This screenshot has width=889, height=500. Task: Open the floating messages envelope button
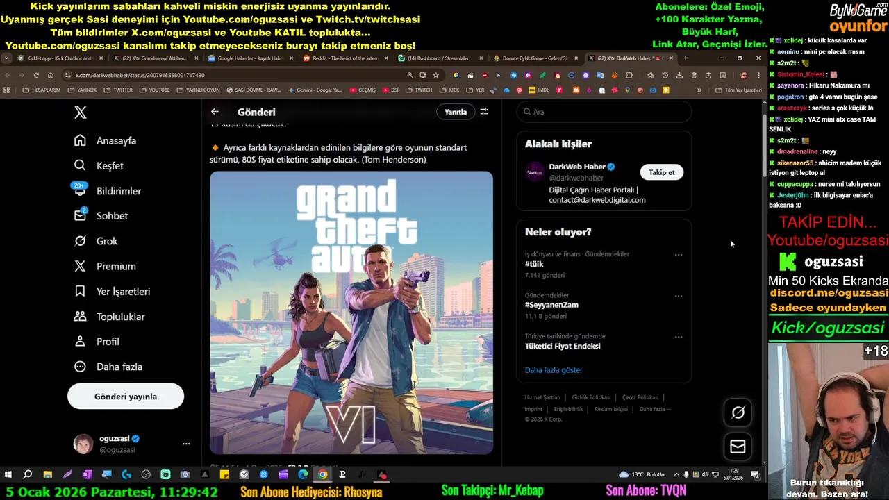(x=738, y=447)
